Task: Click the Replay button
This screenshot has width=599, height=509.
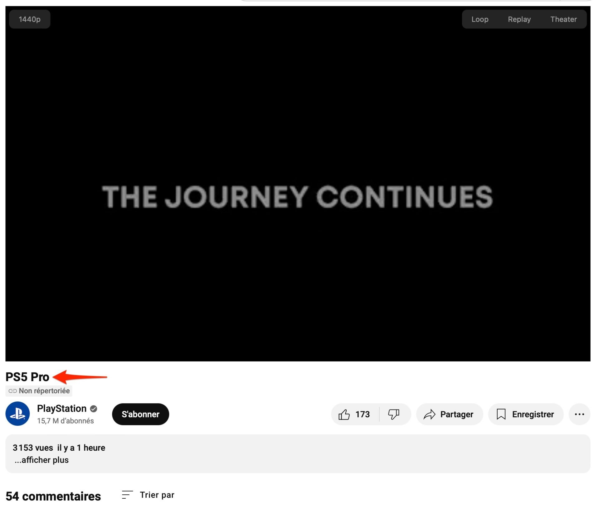Action: (x=519, y=19)
